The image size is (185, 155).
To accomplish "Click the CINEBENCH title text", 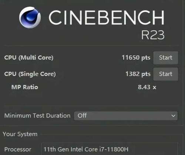I will tap(107, 18).
